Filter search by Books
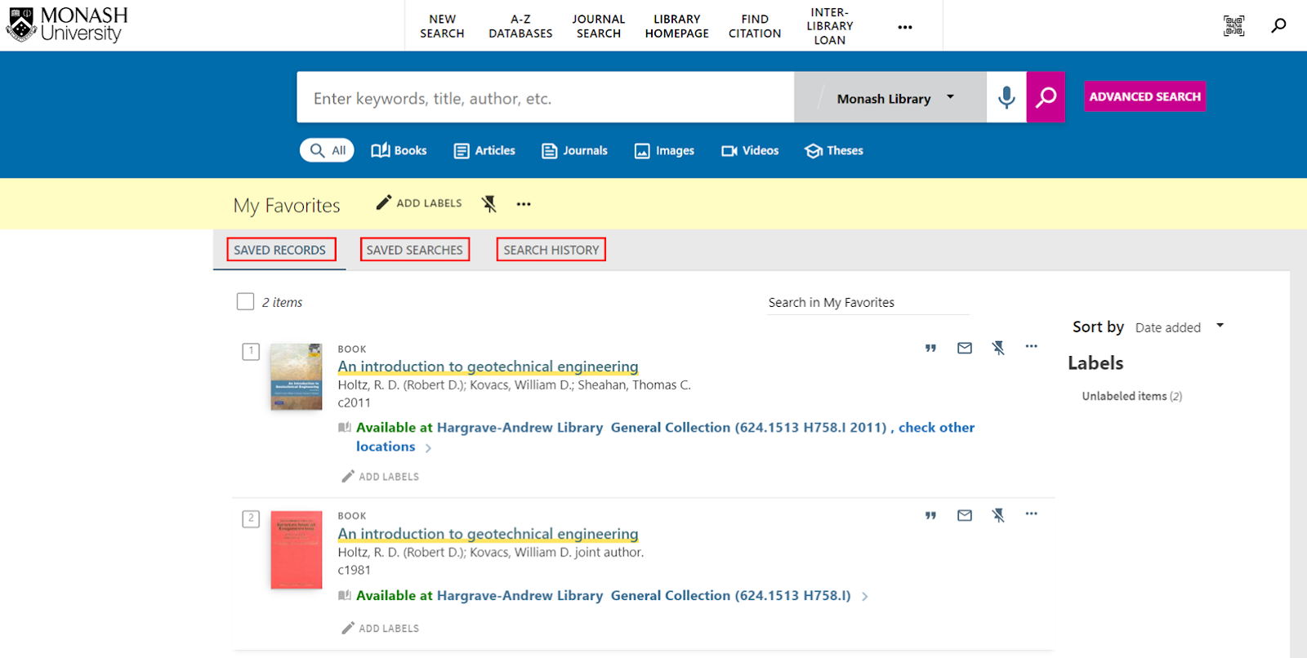This screenshot has width=1307, height=658. pos(399,150)
